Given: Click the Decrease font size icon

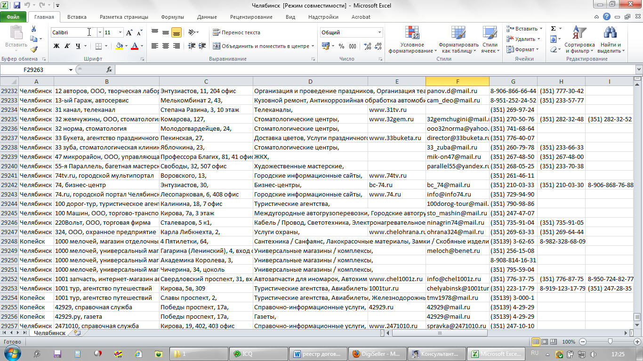Looking at the screenshot, I should [x=139, y=32].
